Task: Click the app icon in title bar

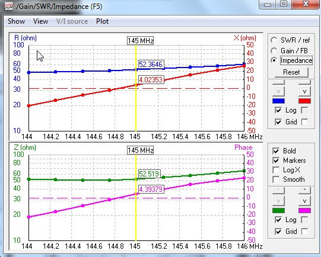Action: point(9,6)
